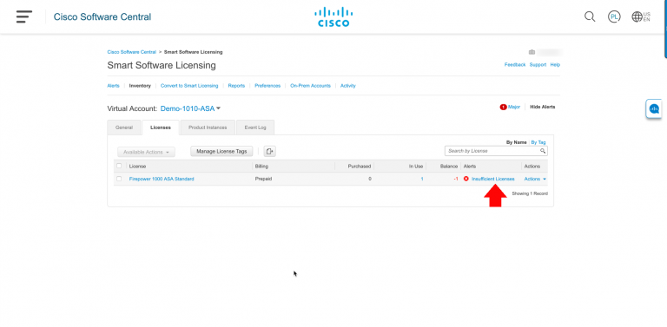The width and height of the screenshot is (667, 327).
Task: Sort by the Purchased column header
Action: 360,166
